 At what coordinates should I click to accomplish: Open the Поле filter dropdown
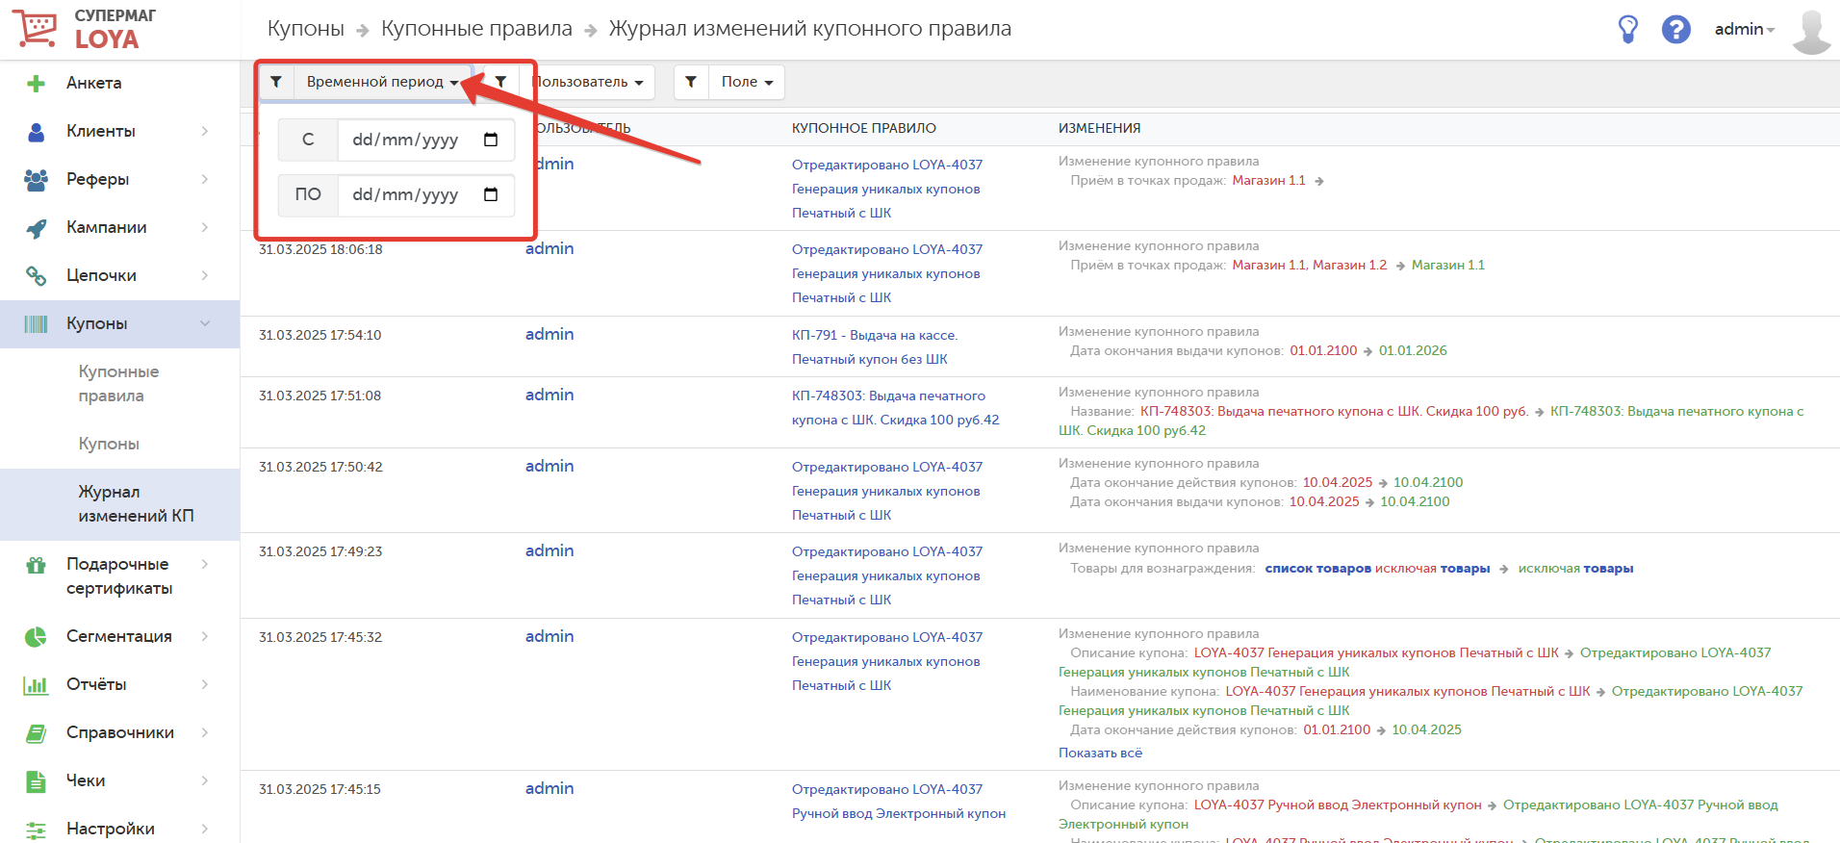[x=747, y=82]
